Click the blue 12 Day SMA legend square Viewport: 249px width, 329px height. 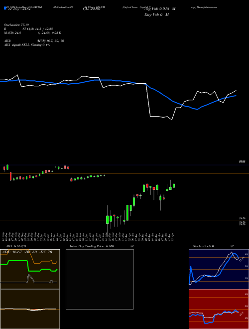coord(5,8)
